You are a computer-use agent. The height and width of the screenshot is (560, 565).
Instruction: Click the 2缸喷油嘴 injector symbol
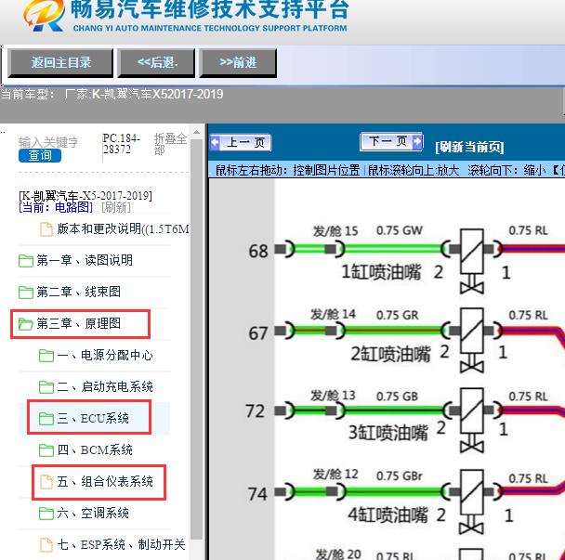pos(472,340)
